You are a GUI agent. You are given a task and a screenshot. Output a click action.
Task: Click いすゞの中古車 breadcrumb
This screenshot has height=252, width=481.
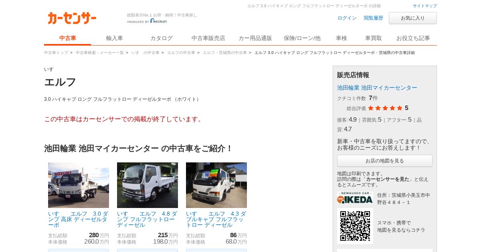click(146, 53)
